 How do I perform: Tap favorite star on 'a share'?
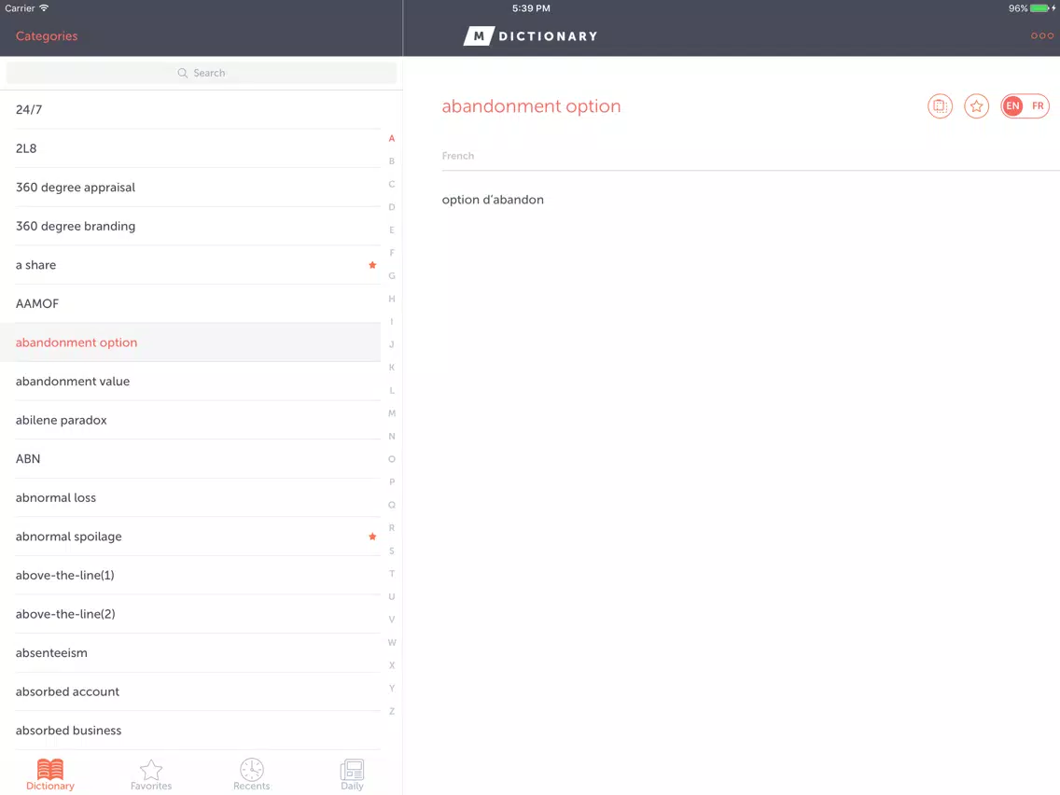(372, 265)
